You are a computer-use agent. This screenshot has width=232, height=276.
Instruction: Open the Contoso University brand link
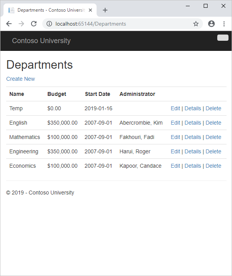pyautogui.click(x=41, y=41)
